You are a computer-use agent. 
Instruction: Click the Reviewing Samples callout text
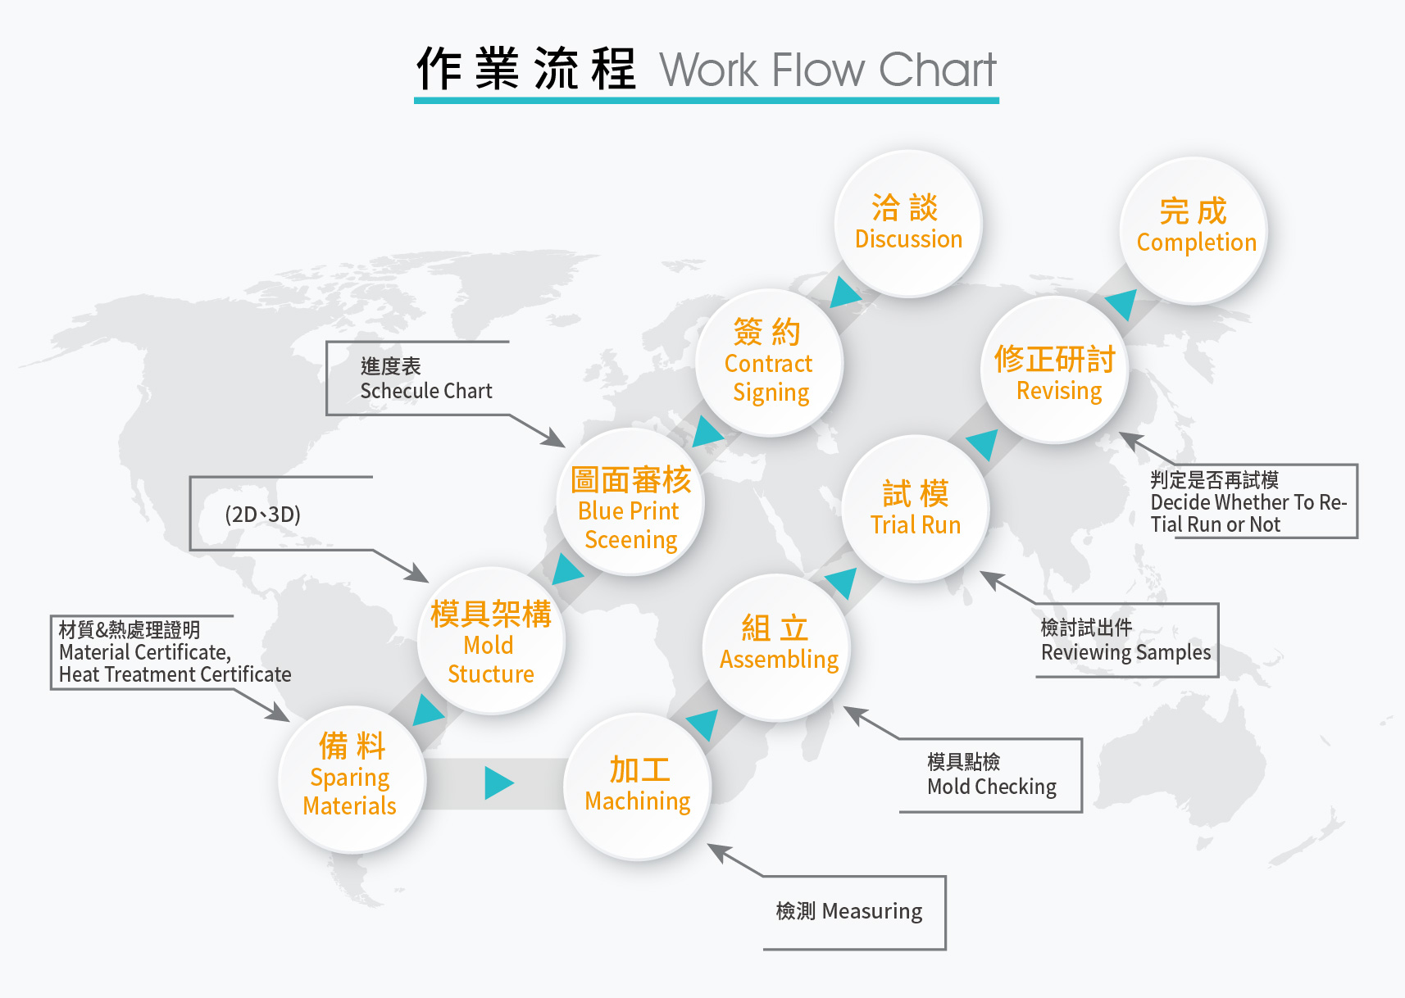1125,652
